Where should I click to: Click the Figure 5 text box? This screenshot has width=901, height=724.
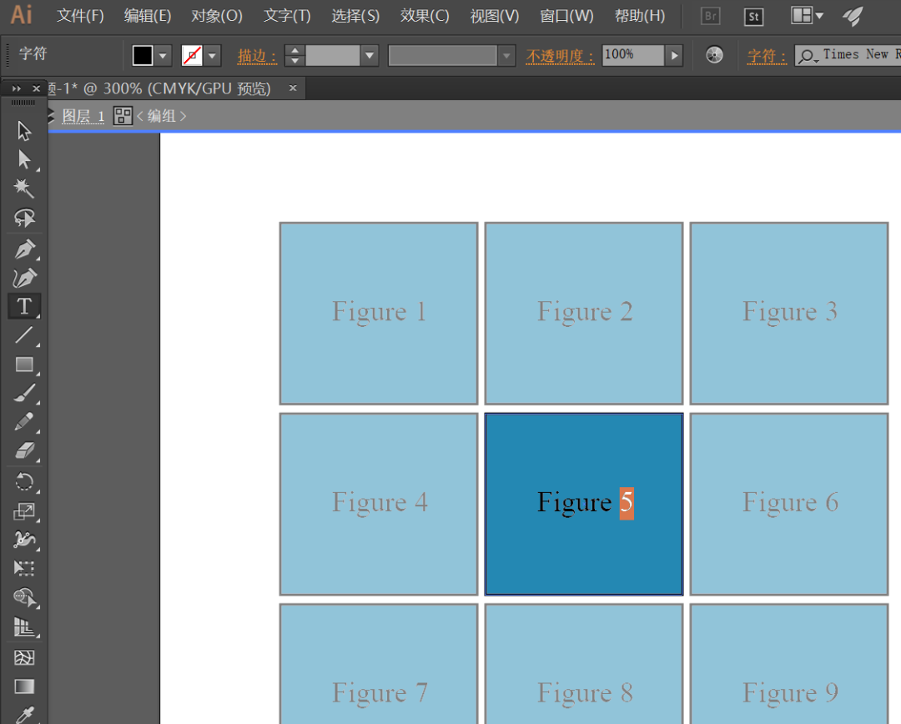(x=585, y=502)
